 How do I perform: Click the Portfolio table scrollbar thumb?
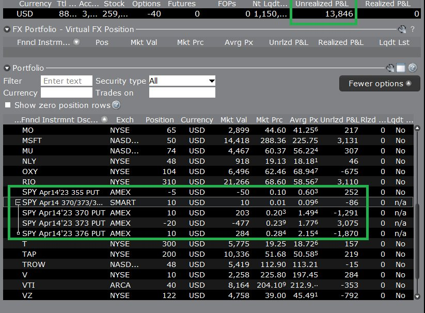[417, 241]
